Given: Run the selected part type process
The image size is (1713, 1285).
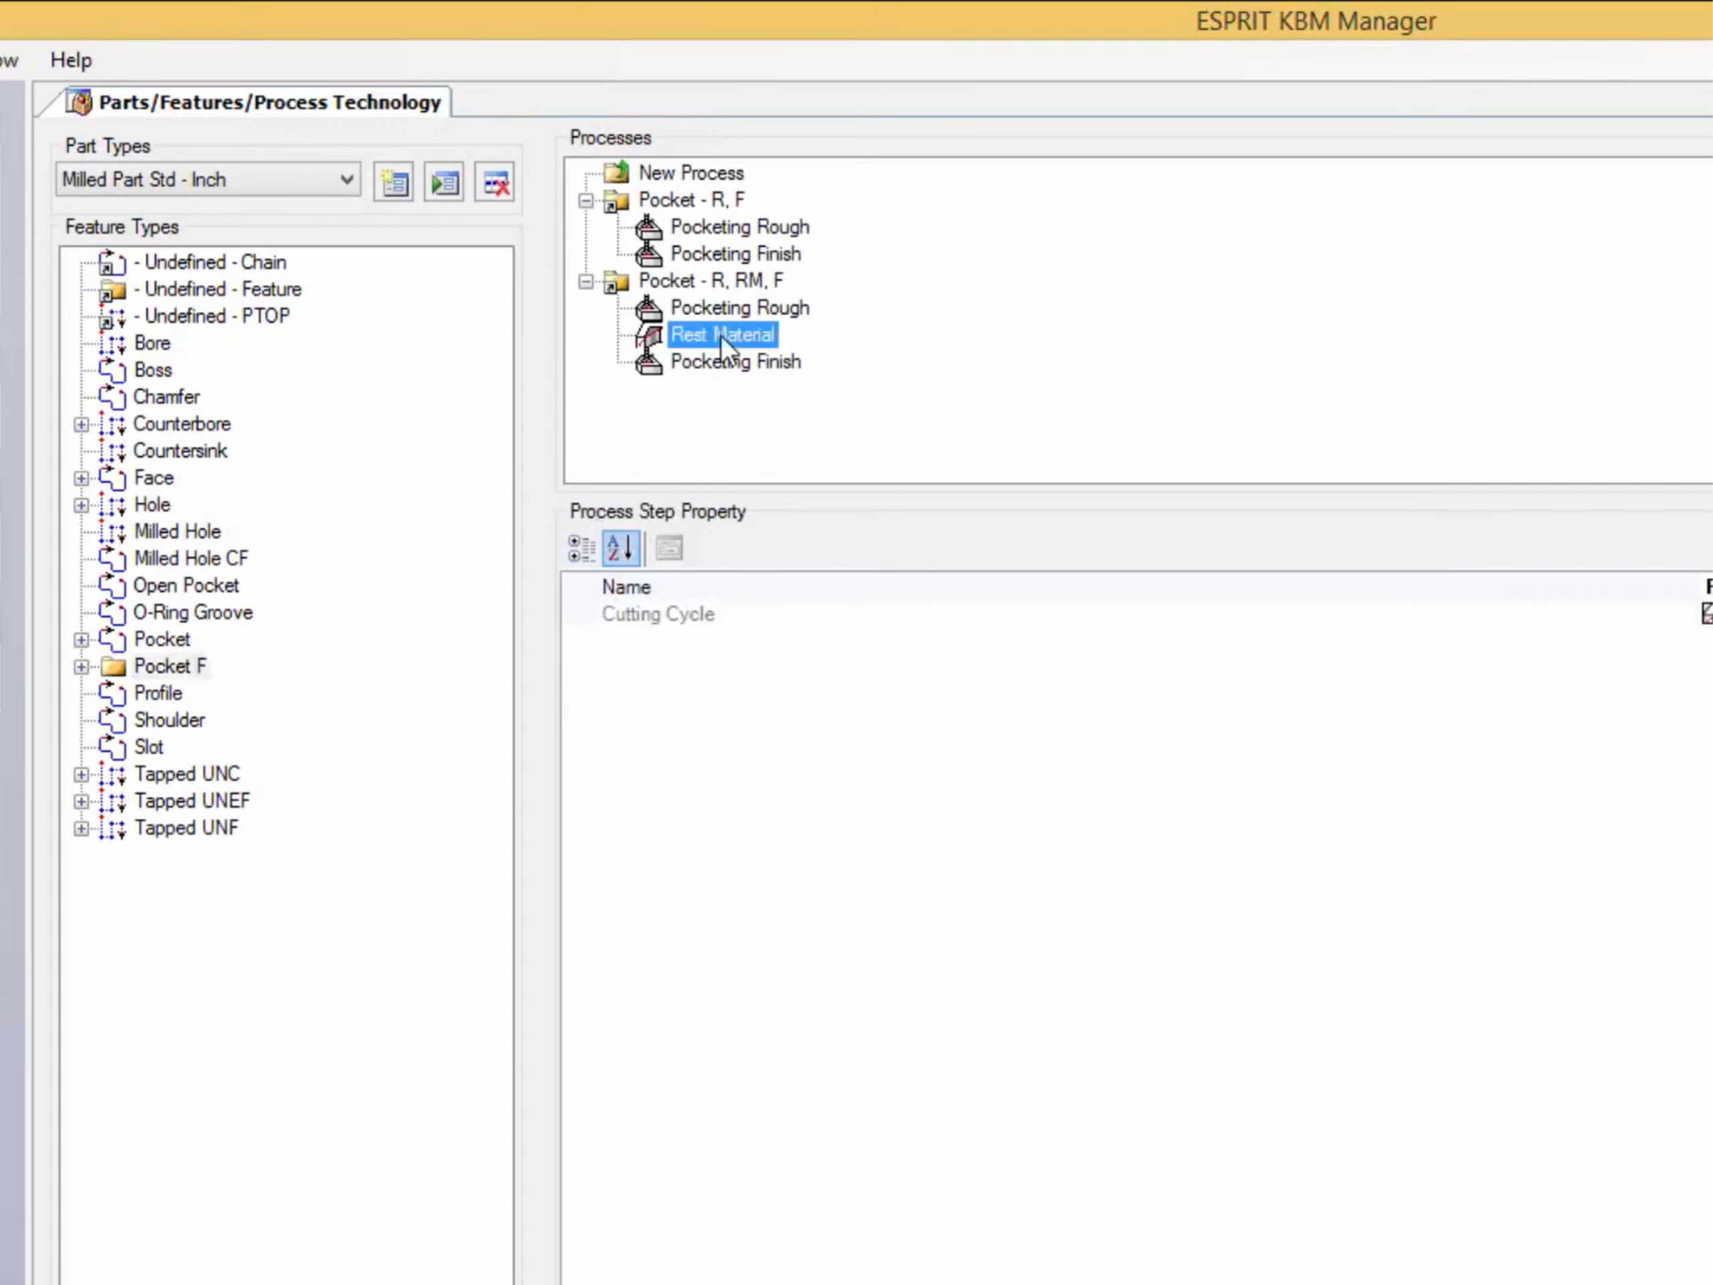Looking at the screenshot, I should (x=443, y=182).
